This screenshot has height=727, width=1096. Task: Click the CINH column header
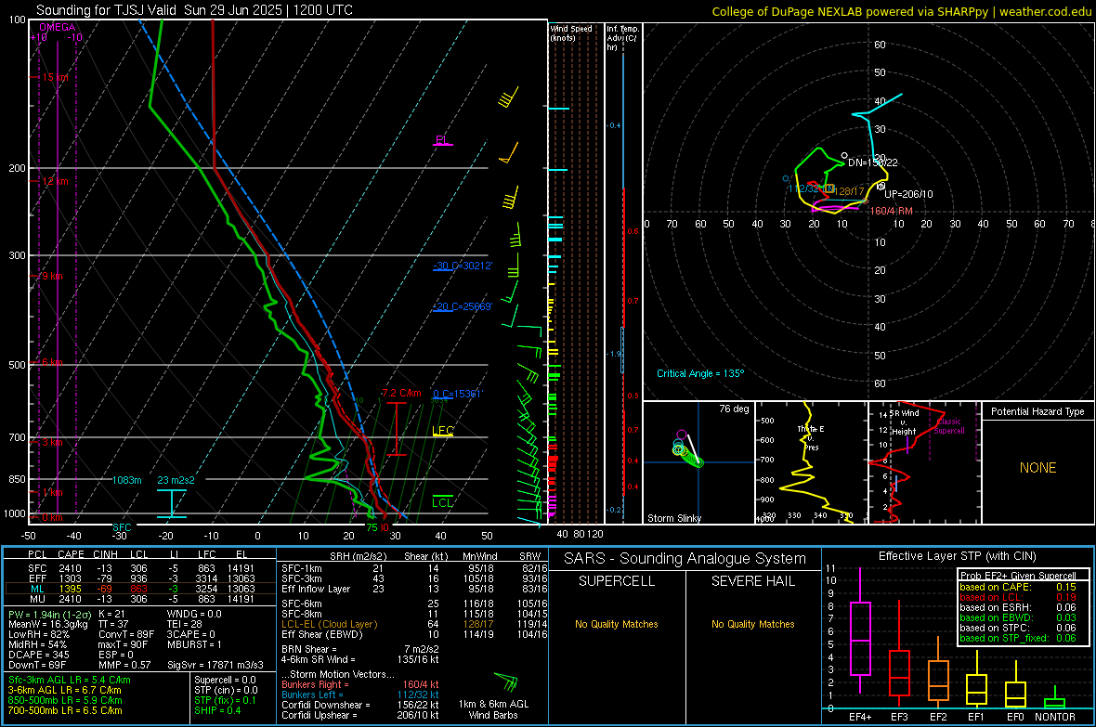coord(106,554)
